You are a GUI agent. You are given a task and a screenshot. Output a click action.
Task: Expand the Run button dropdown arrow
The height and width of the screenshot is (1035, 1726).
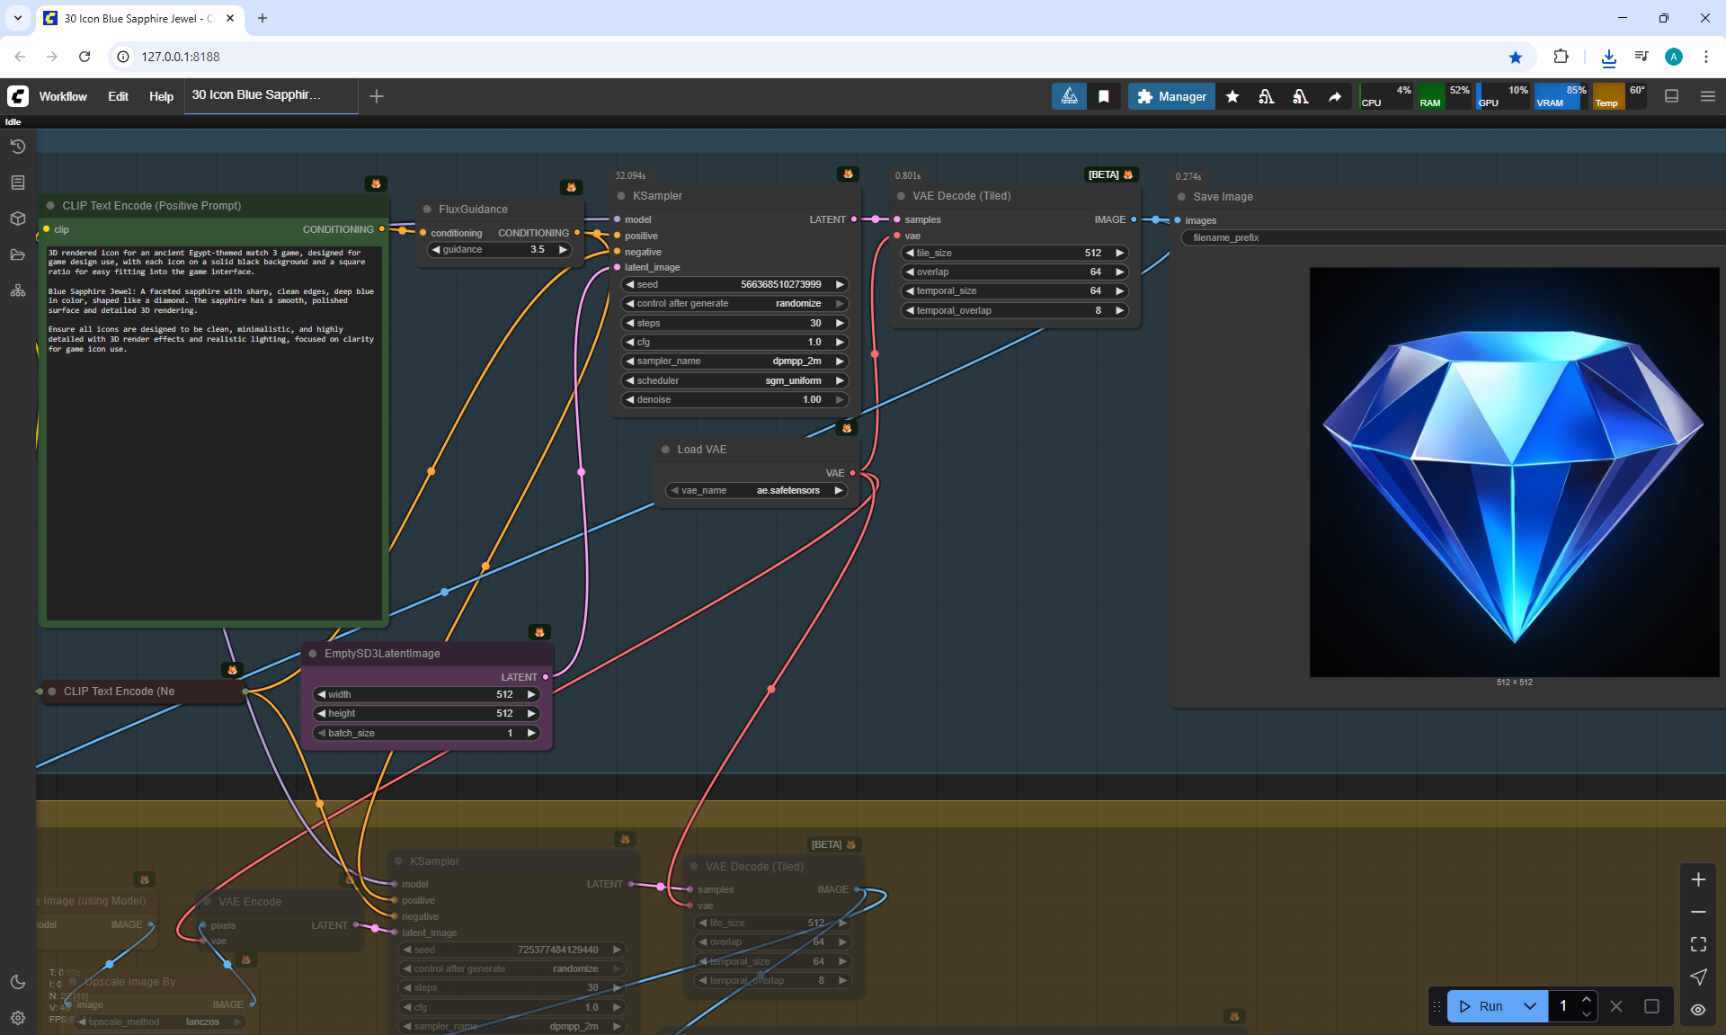pos(1529,1006)
